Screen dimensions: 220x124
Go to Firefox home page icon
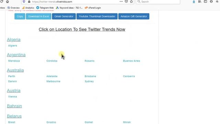(x=7, y=1)
